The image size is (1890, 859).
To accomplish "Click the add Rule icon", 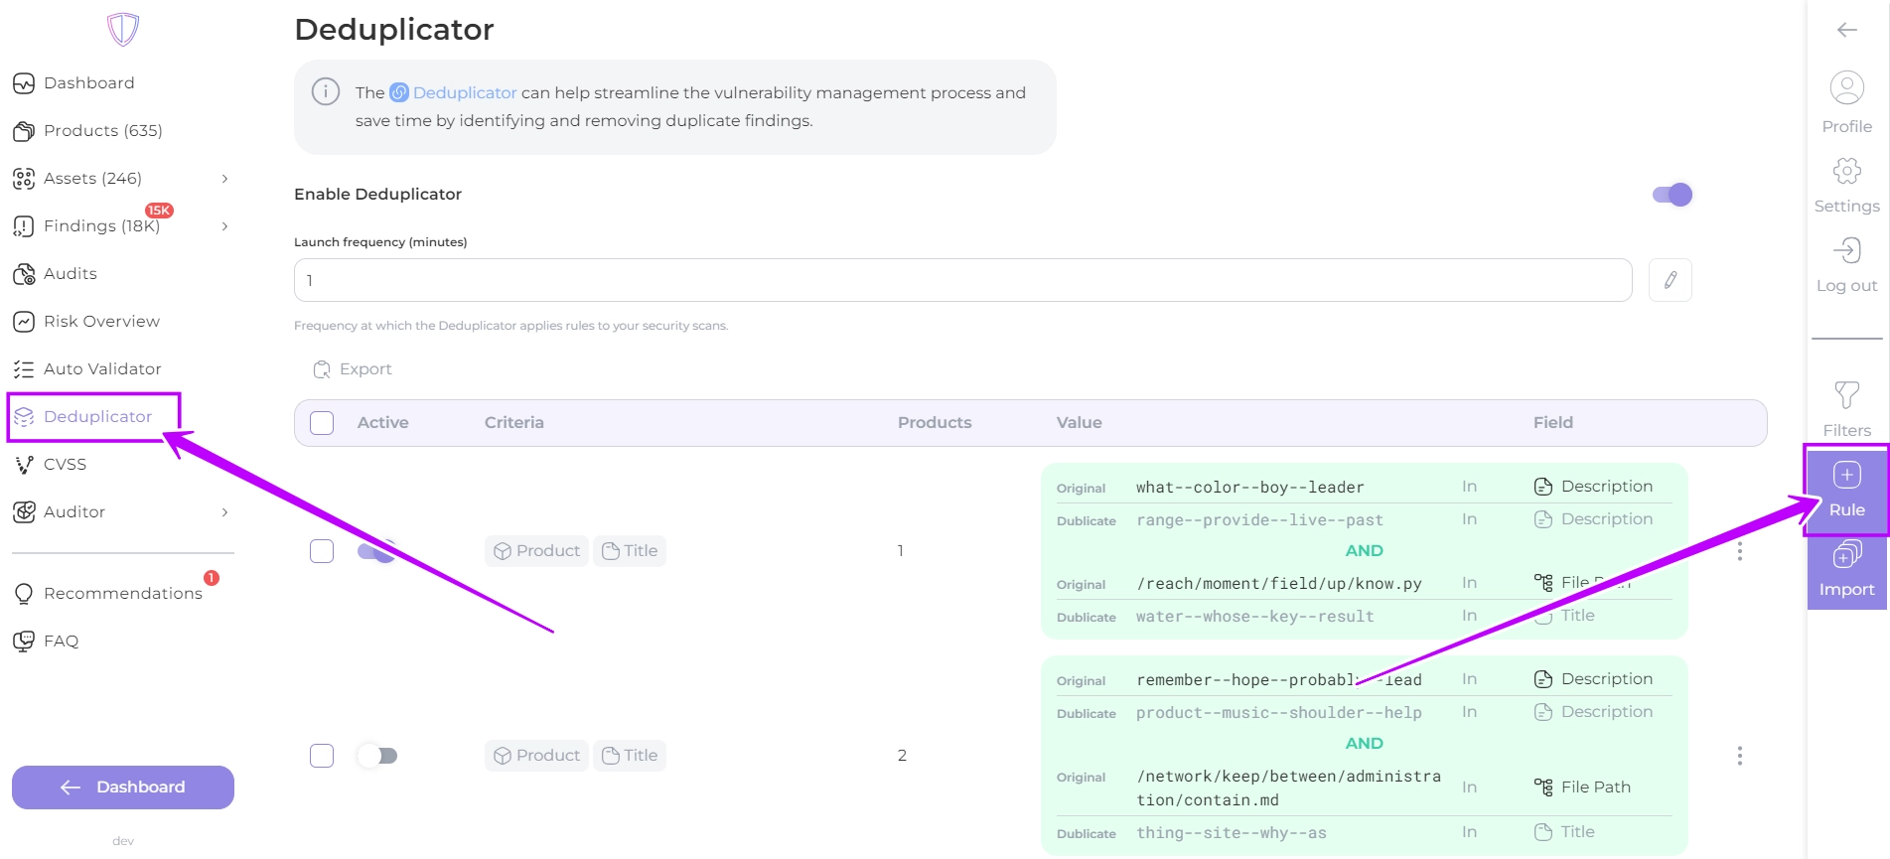I will pos(1846,477).
